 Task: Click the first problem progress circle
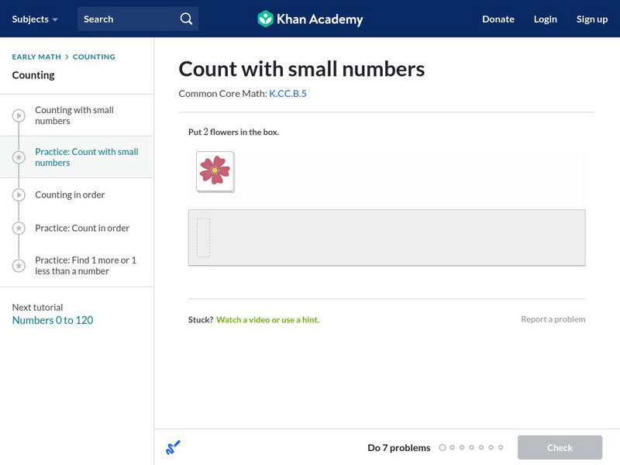tap(443, 447)
